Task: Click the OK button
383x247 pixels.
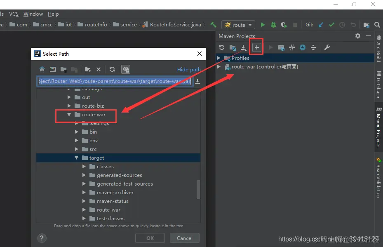Action: pos(150,238)
